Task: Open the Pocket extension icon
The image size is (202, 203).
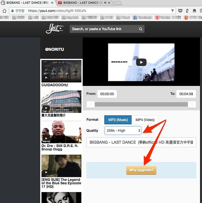Action: click(180, 11)
